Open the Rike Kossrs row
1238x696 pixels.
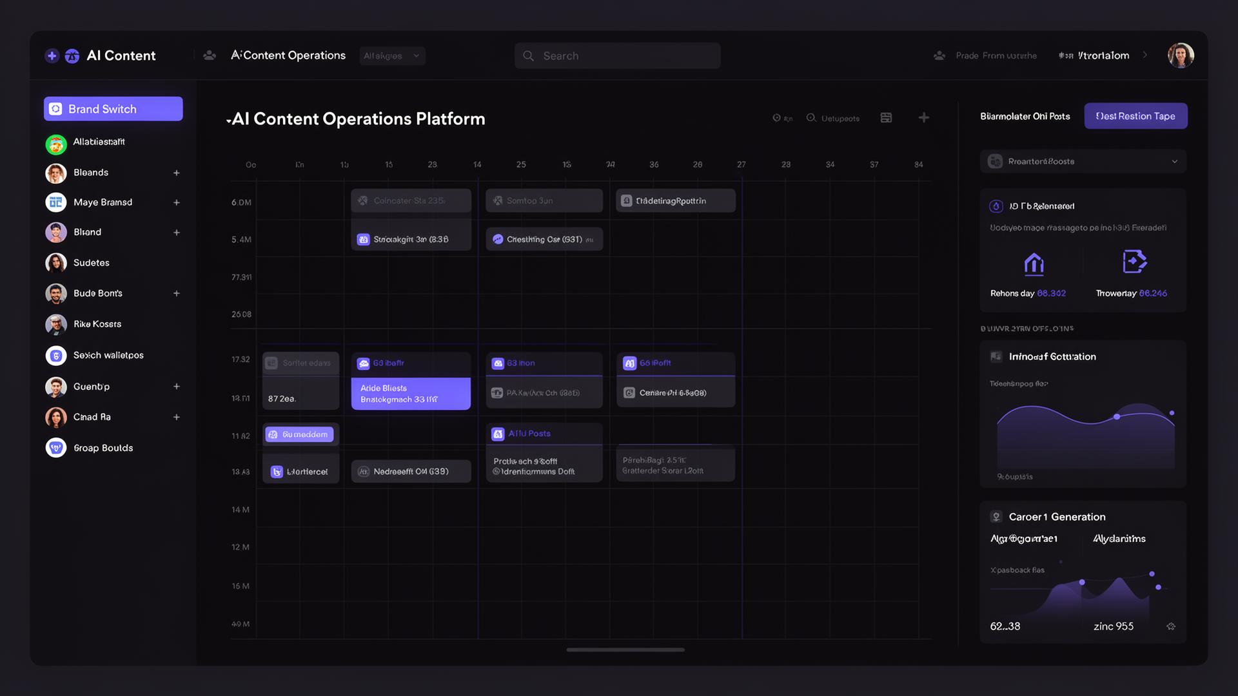(113, 324)
